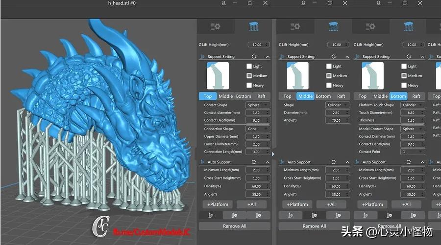Toggle Medium support in the second panel
Screen dimensions: 441x245
click(329, 76)
